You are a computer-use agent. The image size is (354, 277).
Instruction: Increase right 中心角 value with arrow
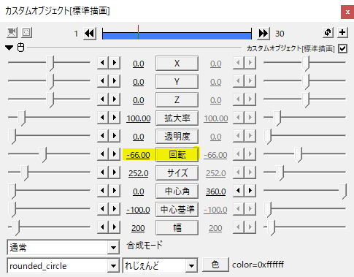pyautogui.click(x=250, y=191)
